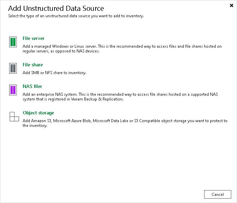Image resolution: width=237 pixels, height=203 pixels.
Task: Click the 'regular servers, as opposed to NAS devices' line
Action: pyautogui.click(x=61, y=51)
